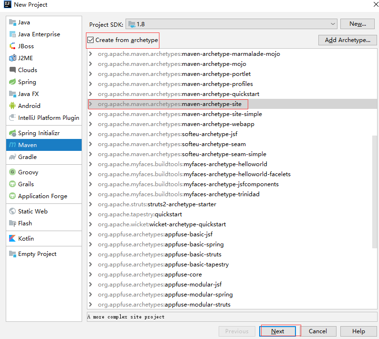Viewport: 379px width, 339px height.
Task: Click the Java FX icon
Action: pos(12,94)
